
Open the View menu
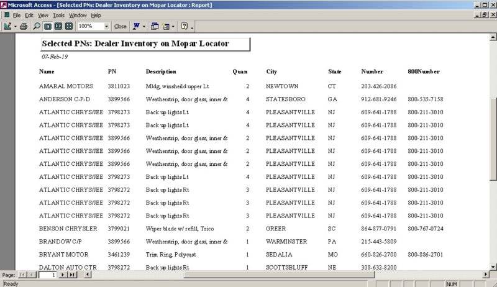(x=43, y=15)
